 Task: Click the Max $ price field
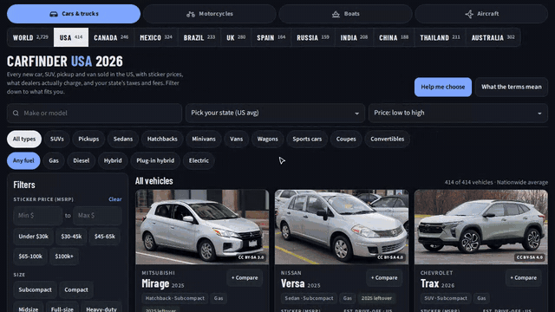point(97,216)
